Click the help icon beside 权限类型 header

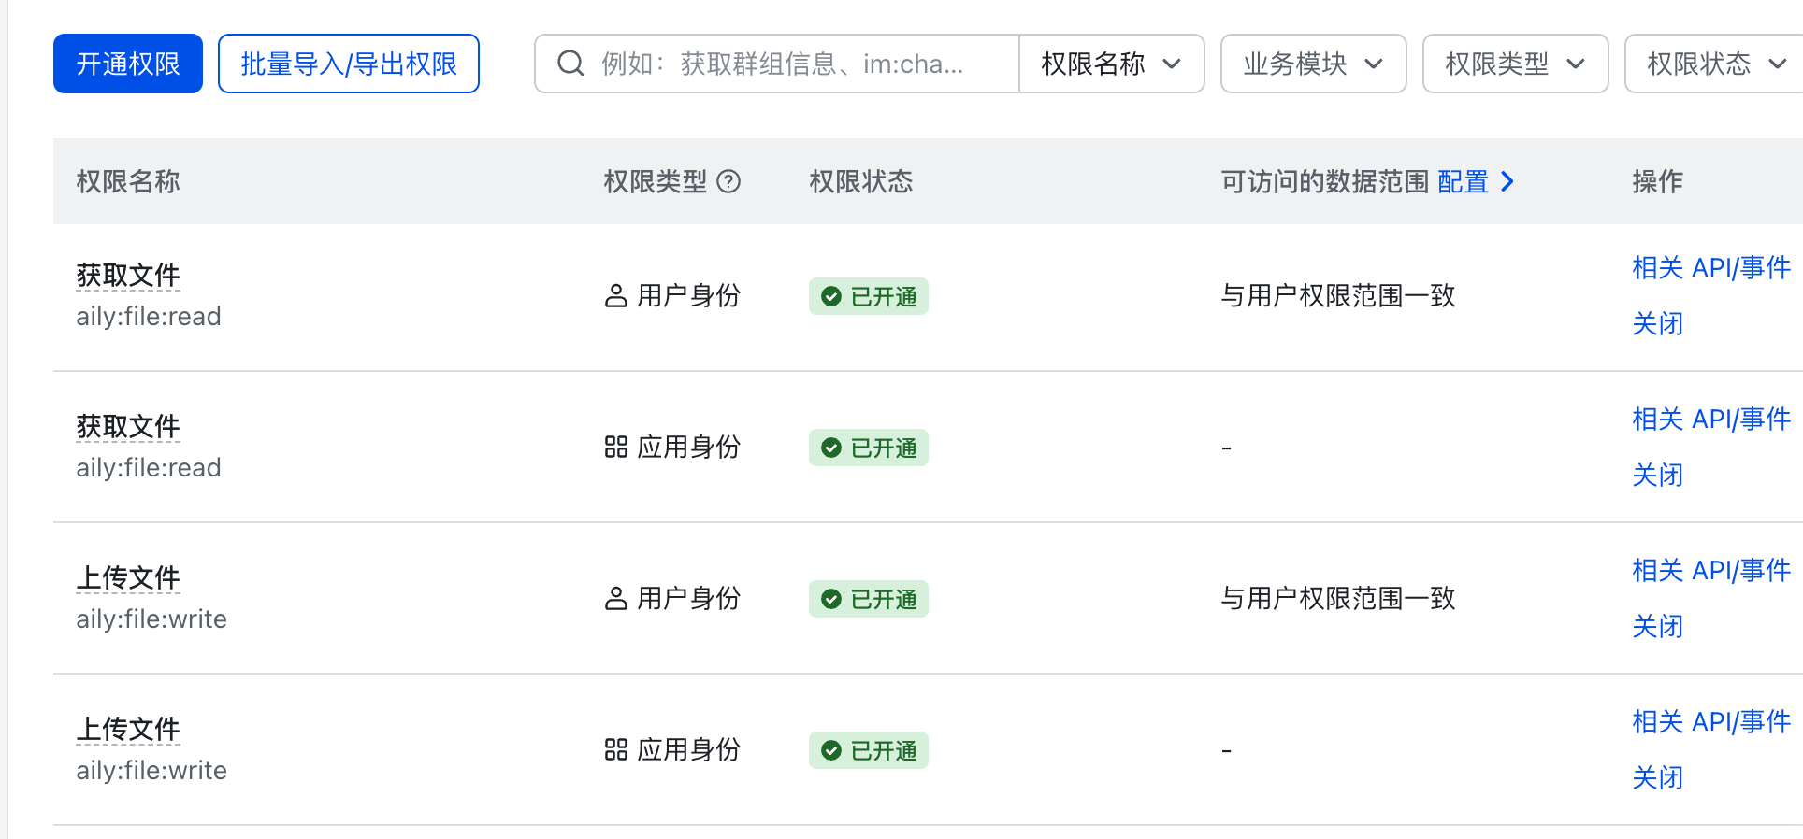(x=728, y=181)
